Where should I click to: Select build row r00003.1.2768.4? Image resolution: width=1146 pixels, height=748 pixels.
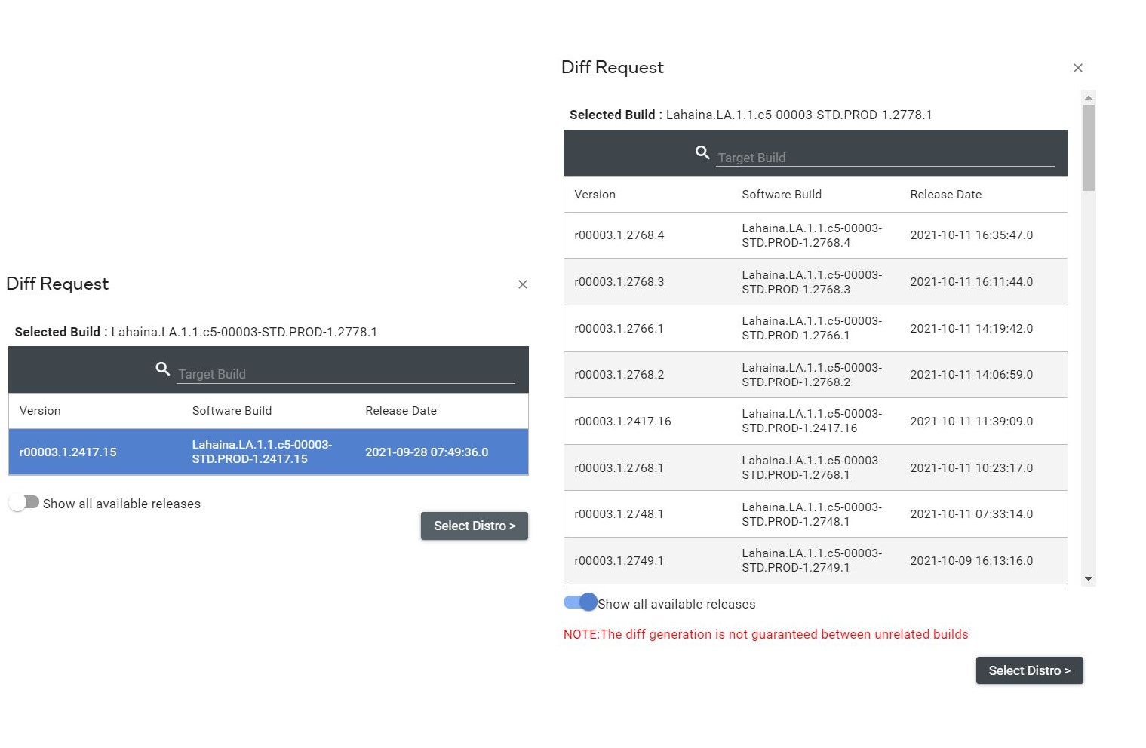click(815, 235)
